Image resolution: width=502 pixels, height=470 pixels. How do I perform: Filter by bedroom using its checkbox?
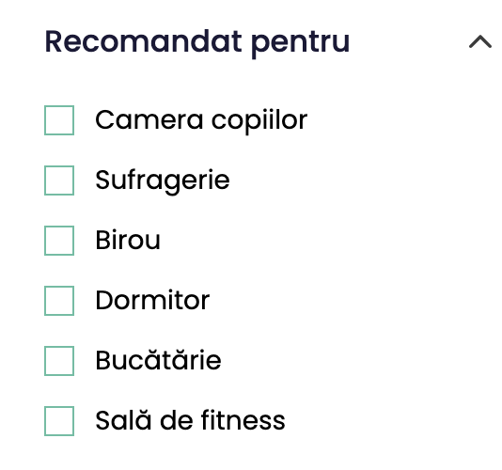tap(59, 301)
